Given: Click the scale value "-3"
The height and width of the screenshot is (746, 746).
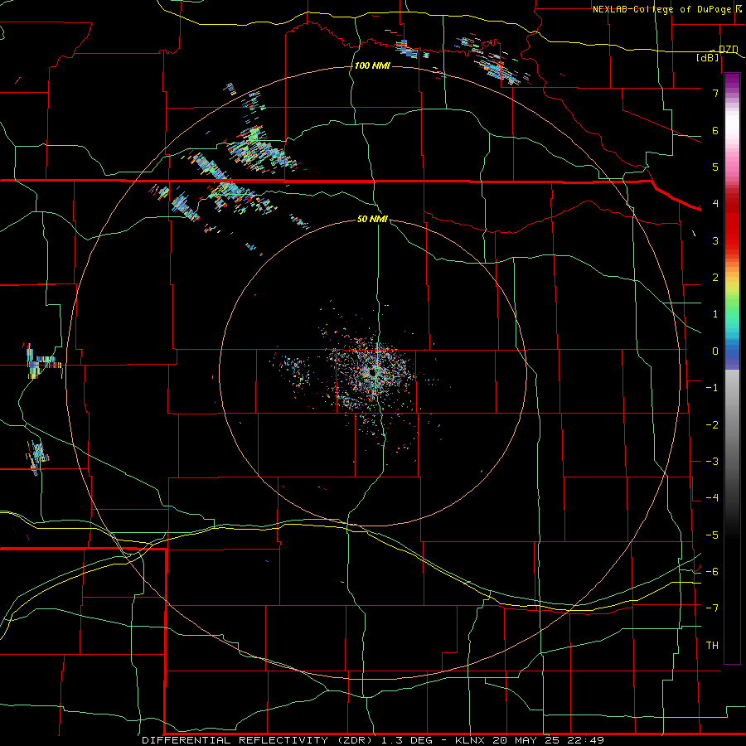Looking at the screenshot, I should pyautogui.click(x=712, y=462).
